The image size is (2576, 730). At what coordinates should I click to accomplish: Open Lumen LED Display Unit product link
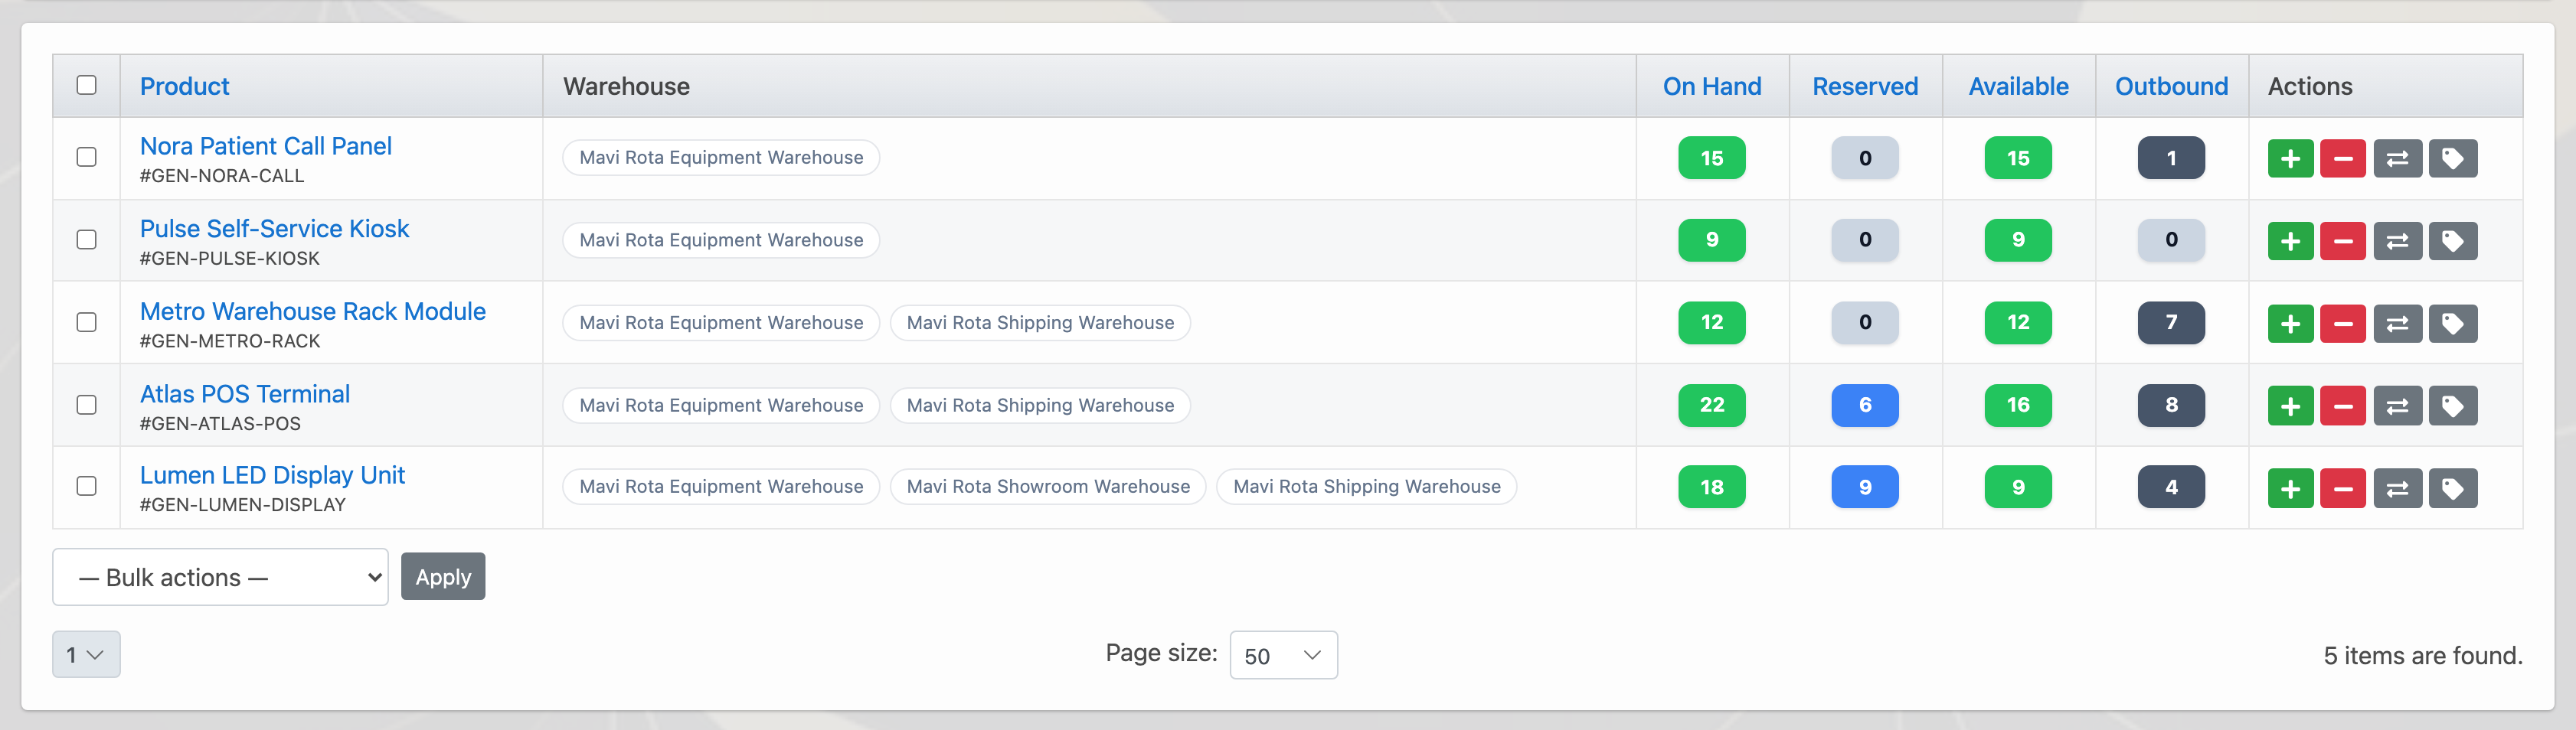(x=272, y=475)
